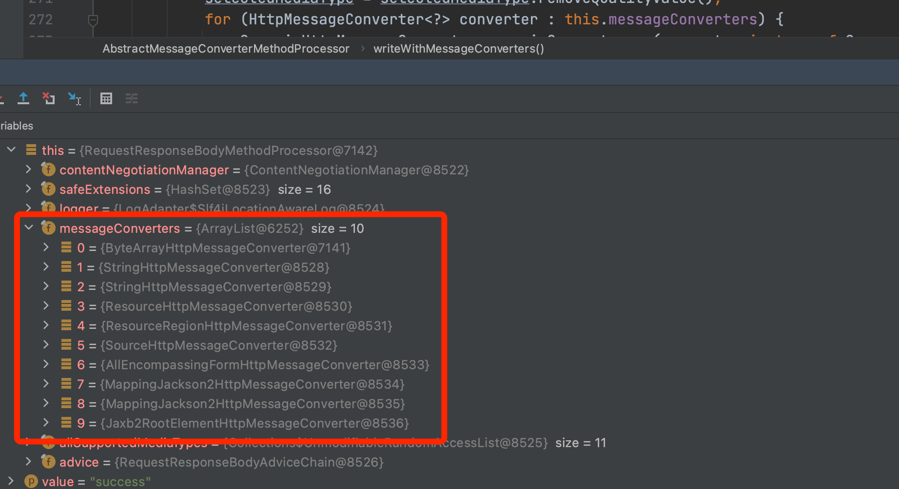
Task: Click line number 272 in gutter
Action: (x=40, y=19)
